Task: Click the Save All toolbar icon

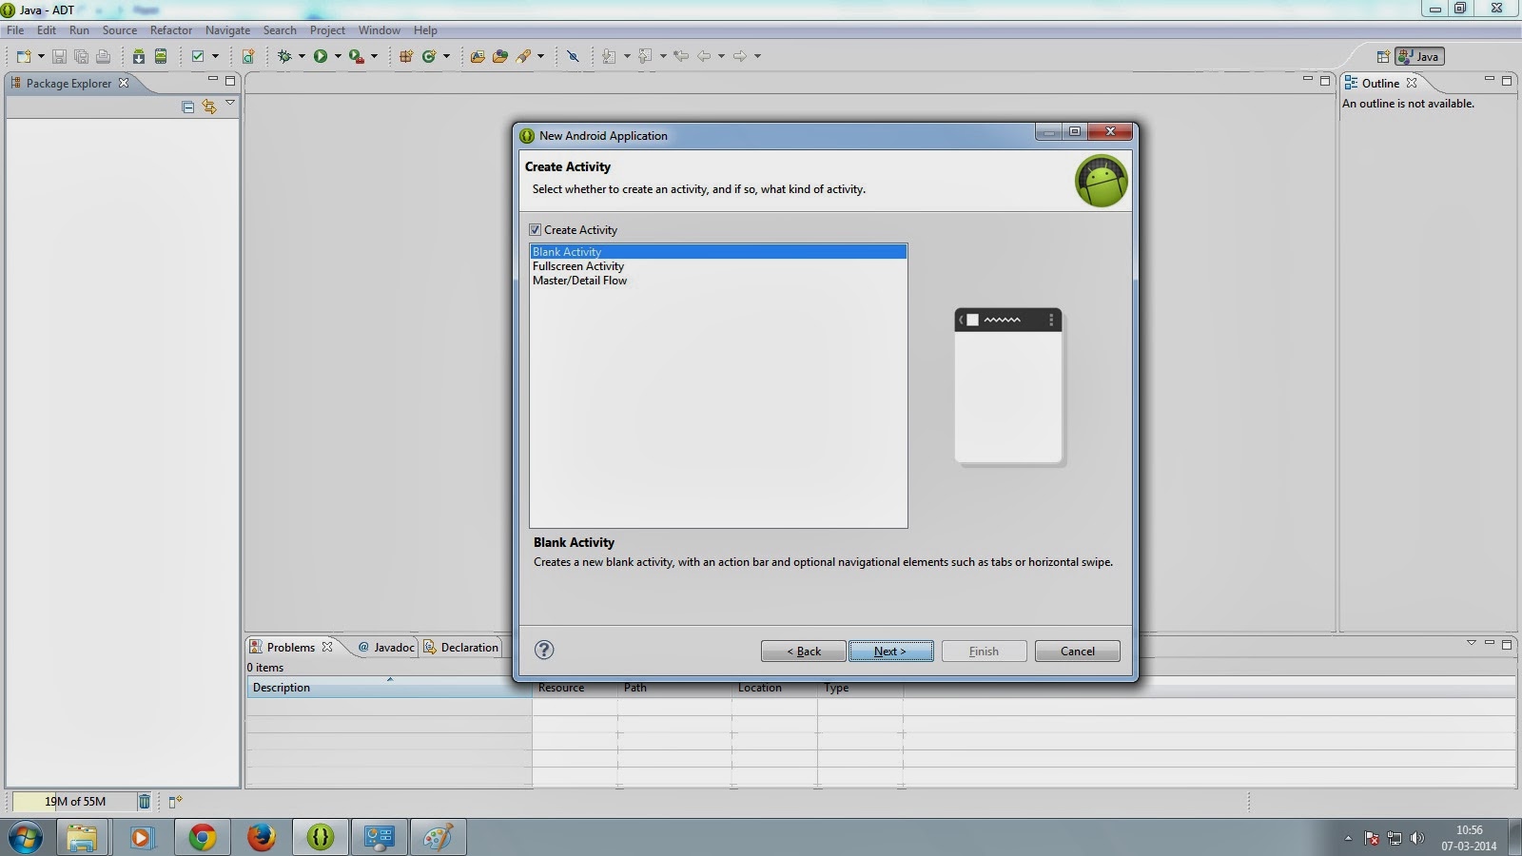Action: (x=81, y=56)
